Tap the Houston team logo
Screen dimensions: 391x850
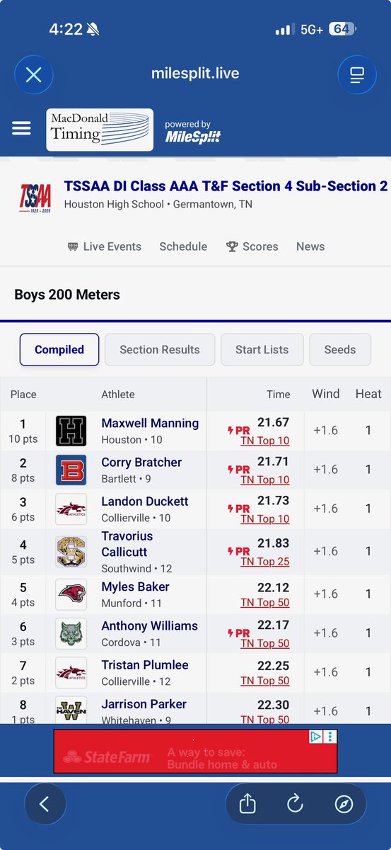tap(71, 431)
